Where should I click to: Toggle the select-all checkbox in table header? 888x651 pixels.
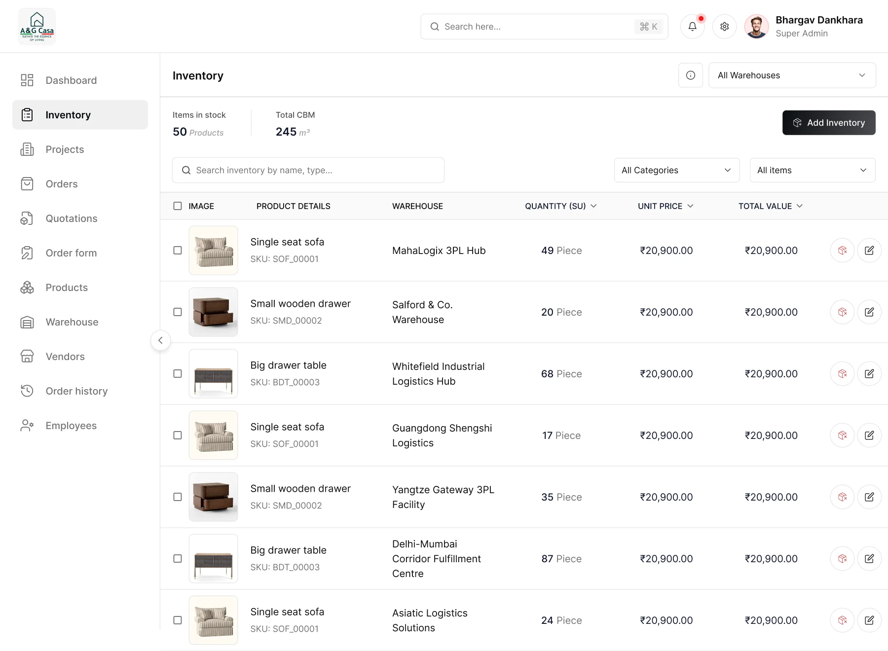178,206
